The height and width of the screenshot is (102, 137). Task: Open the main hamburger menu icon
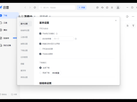pyautogui.click(x=112, y=7)
